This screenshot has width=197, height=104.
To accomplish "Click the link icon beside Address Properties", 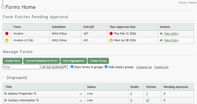I will pos(35,94).
